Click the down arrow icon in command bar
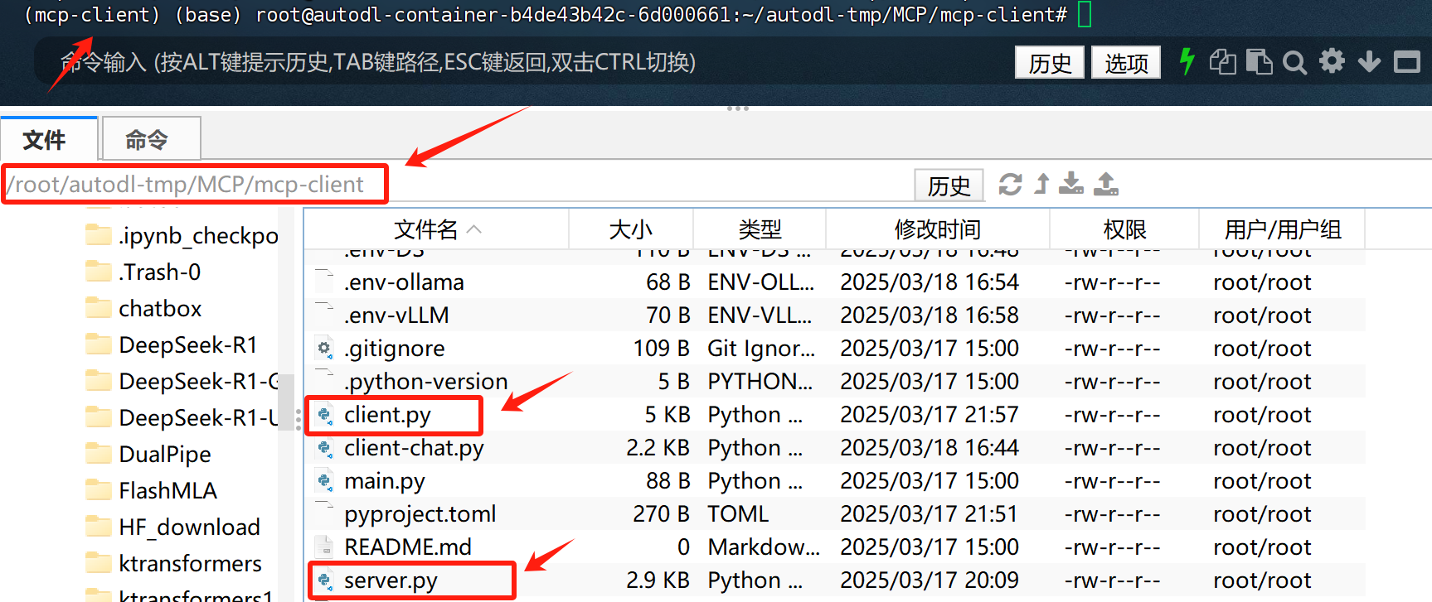Viewport: 1432px width, 602px height. pos(1369,61)
